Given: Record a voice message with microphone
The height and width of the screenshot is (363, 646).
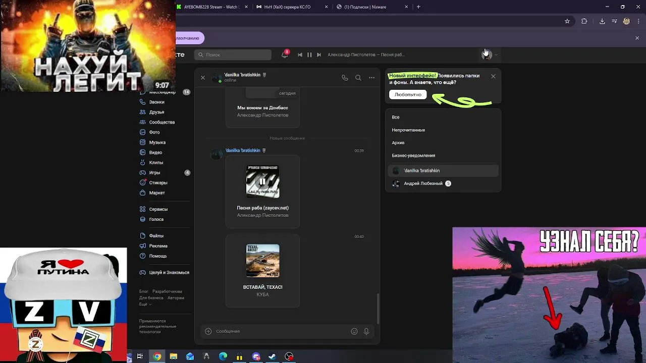Looking at the screenshot, I should (x=366, y=331).
